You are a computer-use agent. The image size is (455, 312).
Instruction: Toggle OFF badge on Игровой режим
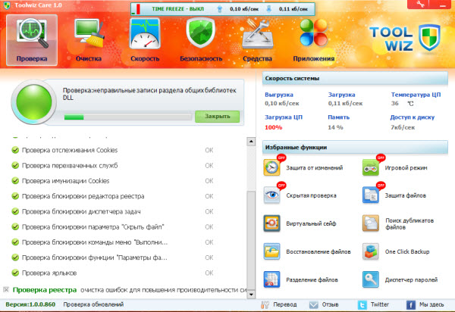[x=381, y=158]
